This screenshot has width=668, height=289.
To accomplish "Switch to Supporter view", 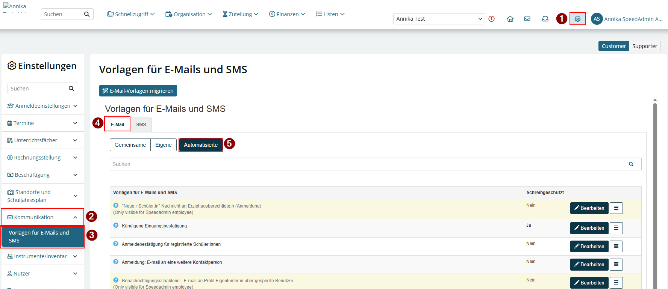I will point(645,46).
